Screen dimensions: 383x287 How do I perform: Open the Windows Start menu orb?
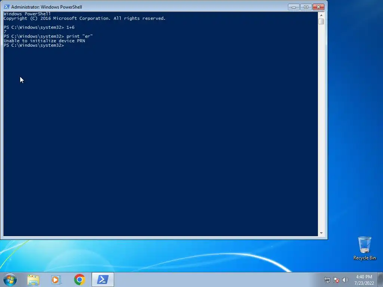(x=10, y=280)
